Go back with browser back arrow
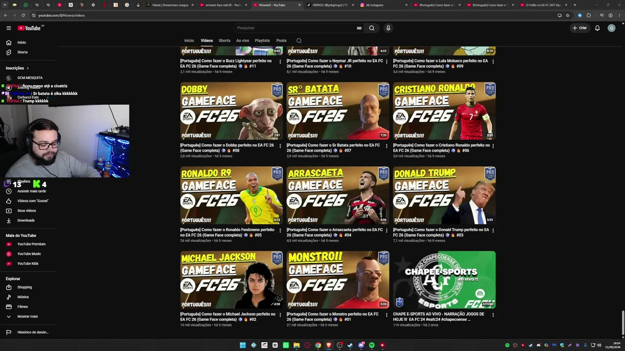Screen dimensions: 625x351 click(5, 15)
